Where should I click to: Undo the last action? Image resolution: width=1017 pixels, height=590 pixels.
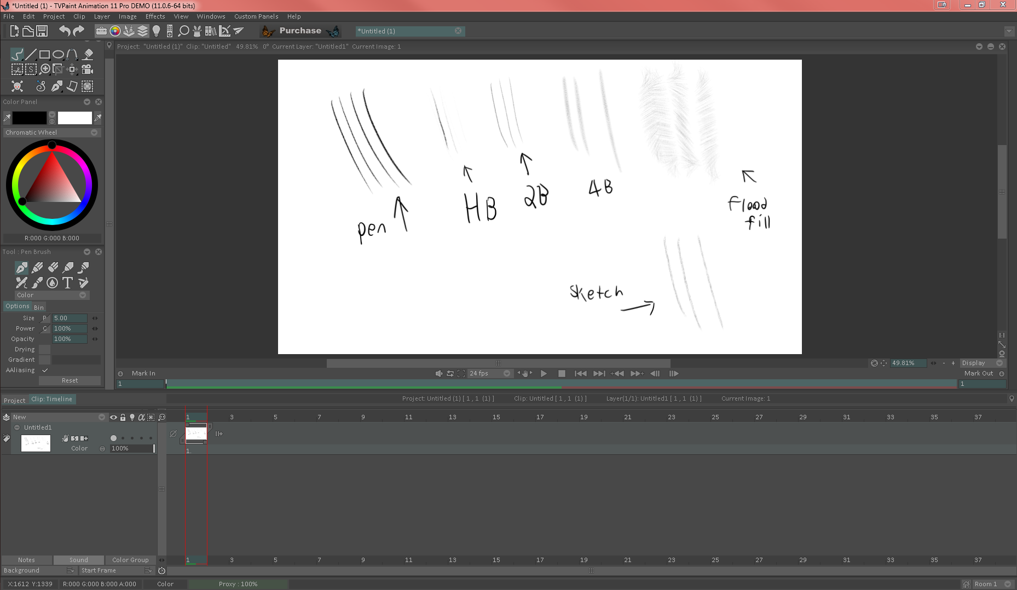[65, 31]
